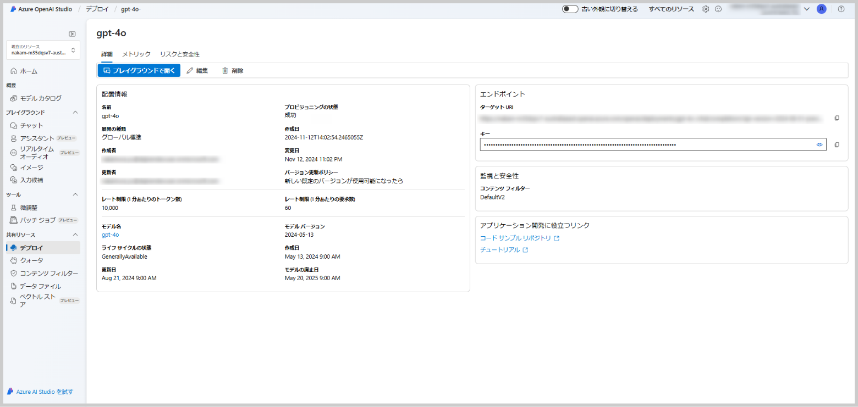Copy the ターゲット URI value
The width and height of the screenshot is (858, 407).
(837, 118)
